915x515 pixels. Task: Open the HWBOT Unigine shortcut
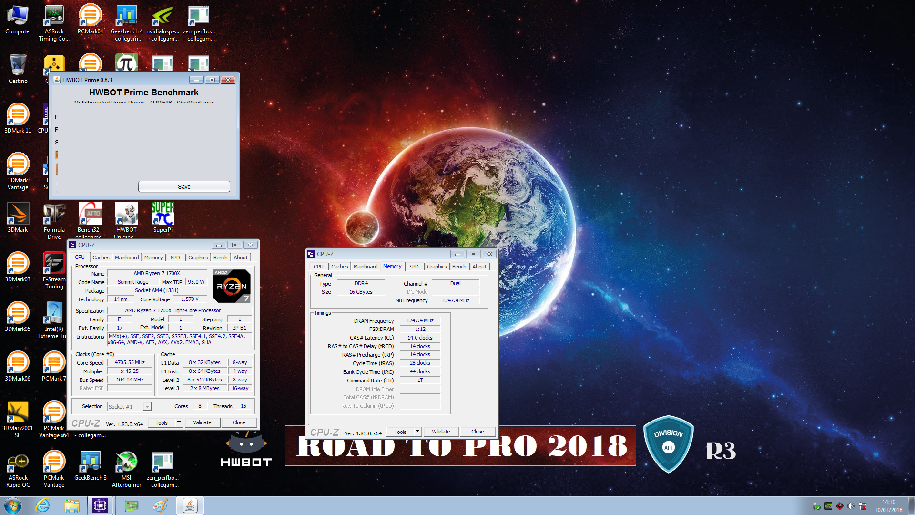(127, 220)
